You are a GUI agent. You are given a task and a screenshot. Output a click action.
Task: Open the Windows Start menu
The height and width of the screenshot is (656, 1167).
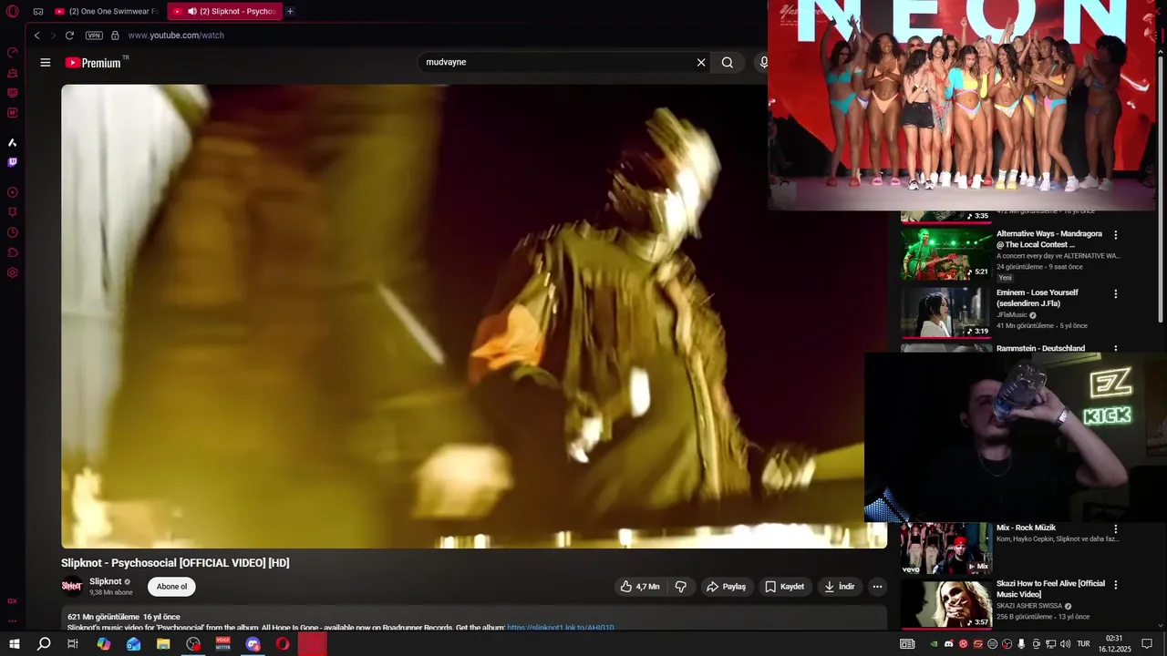click(15, 644)
